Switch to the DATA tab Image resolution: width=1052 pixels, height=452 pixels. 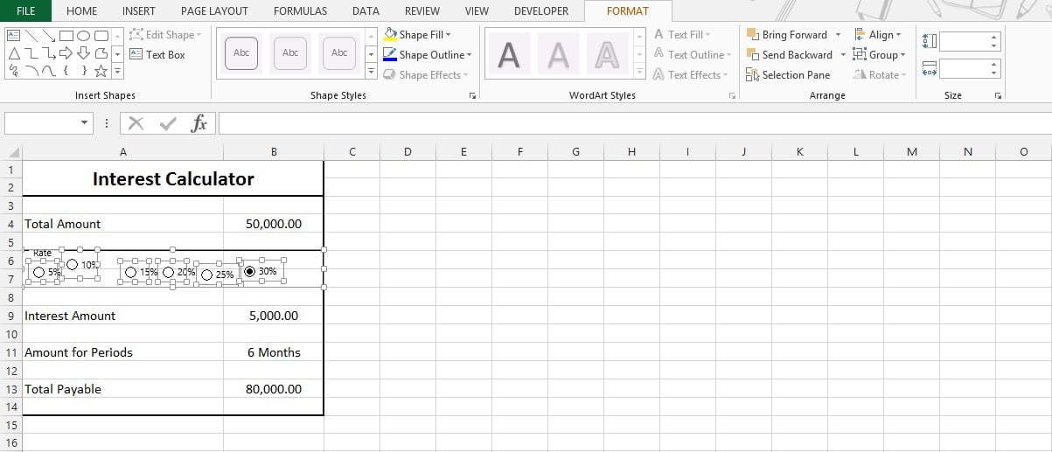tap(366, 11)
